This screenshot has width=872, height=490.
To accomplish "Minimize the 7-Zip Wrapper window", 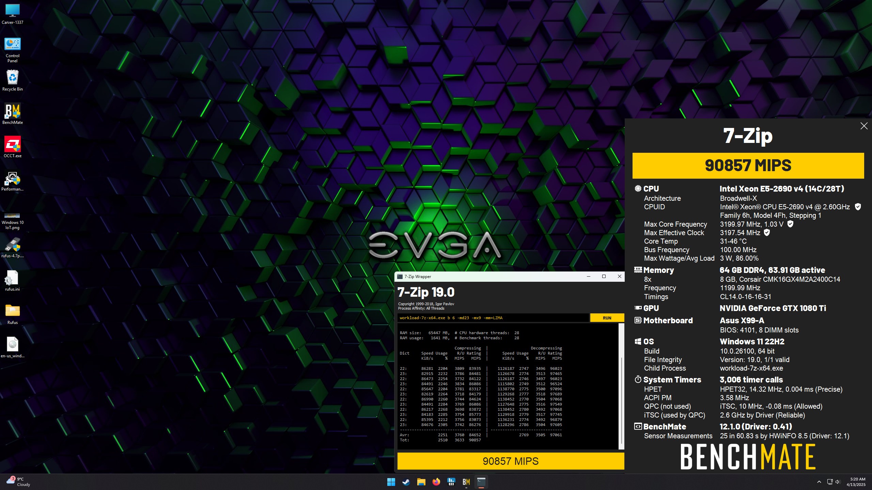I will click(x=588, y=276).
